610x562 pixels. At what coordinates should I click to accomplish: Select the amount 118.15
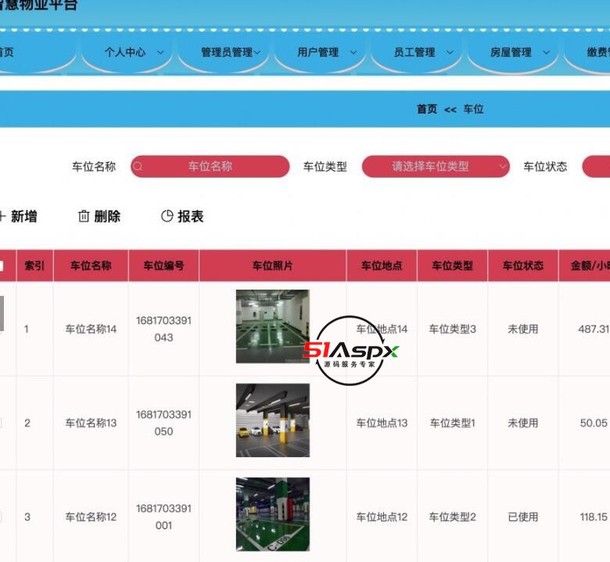[594, 517]
